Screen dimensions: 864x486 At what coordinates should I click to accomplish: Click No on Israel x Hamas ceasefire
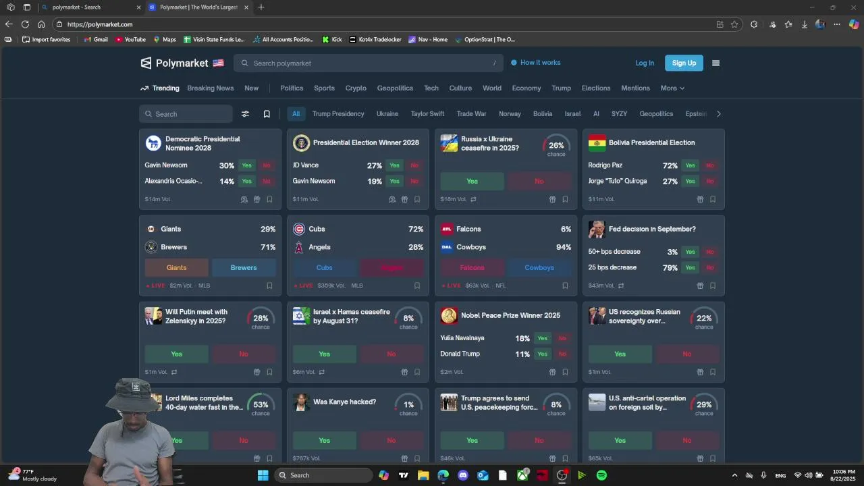click(x=391, y=354)
